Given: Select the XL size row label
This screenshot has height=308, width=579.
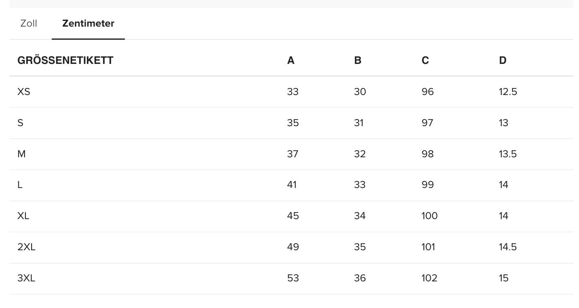Looking at the screenshot, I should [x=23, y=216].
